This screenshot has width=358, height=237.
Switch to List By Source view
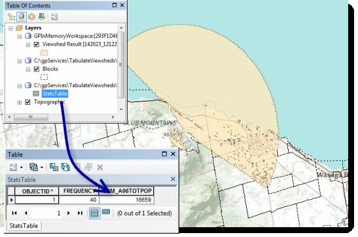point(22,17)
